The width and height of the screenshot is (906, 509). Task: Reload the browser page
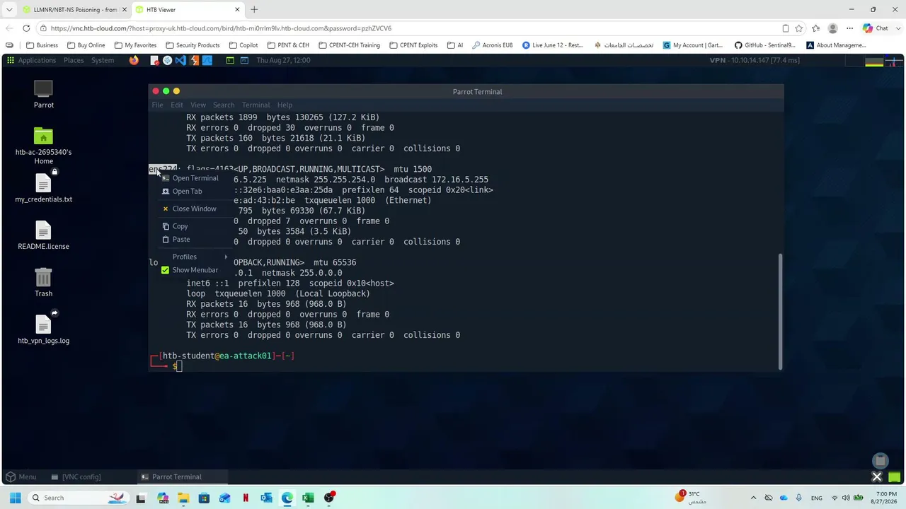pos(26,28)
